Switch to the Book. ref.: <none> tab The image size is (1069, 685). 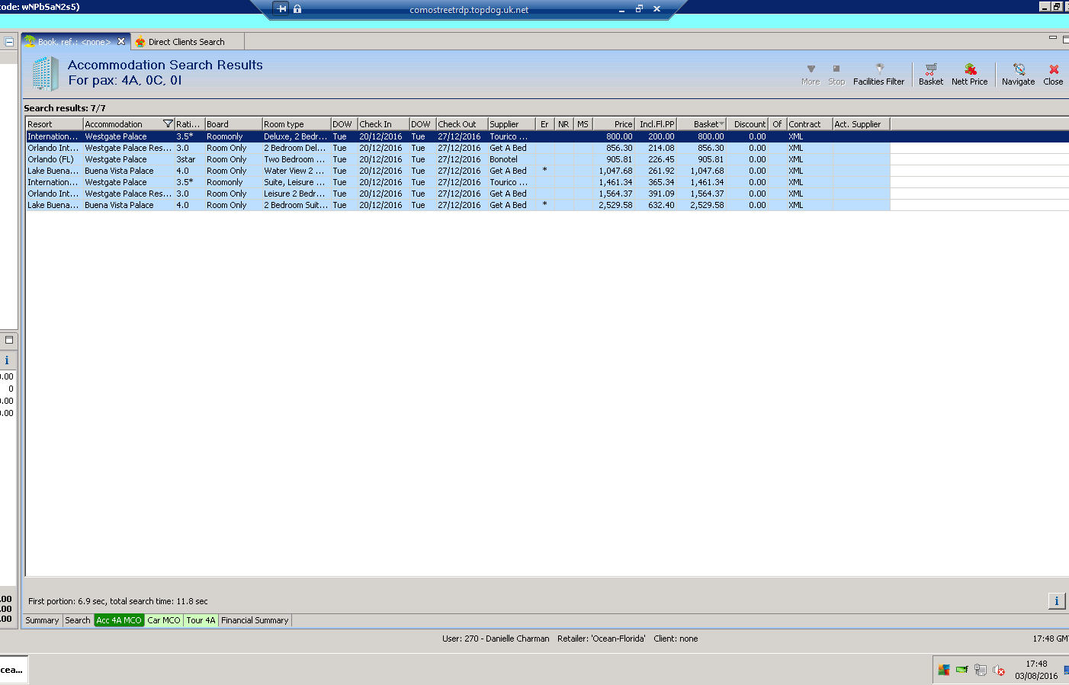tap(75, 42)
